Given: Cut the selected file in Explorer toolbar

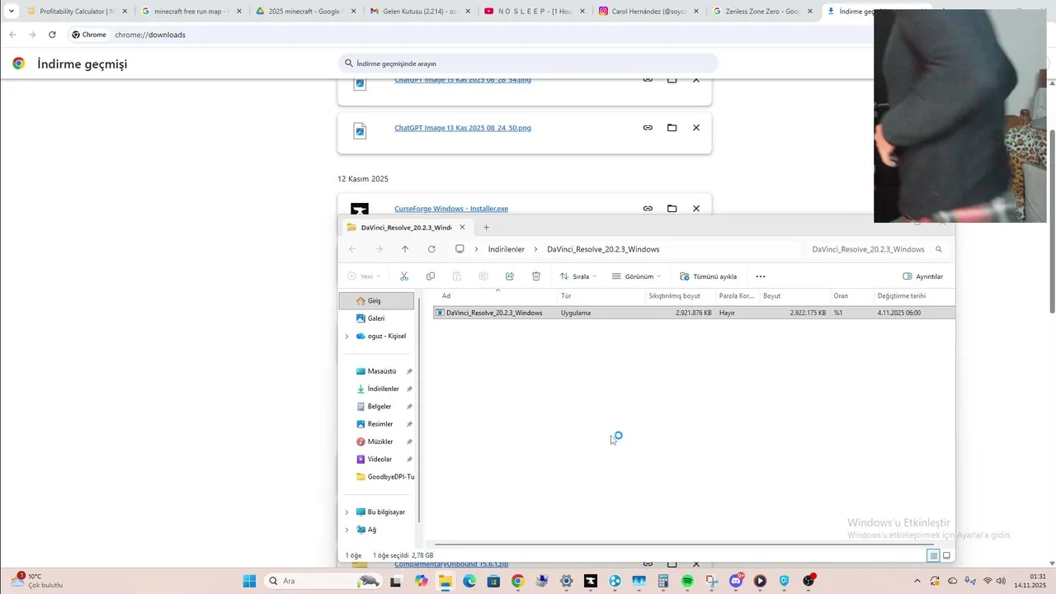Looking at the screenshot, I should pyautogui.click(x=403, y=276).
